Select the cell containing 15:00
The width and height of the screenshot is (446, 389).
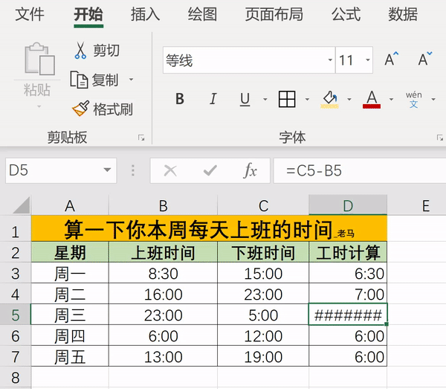pyautogui.click(x=263, y=273)
